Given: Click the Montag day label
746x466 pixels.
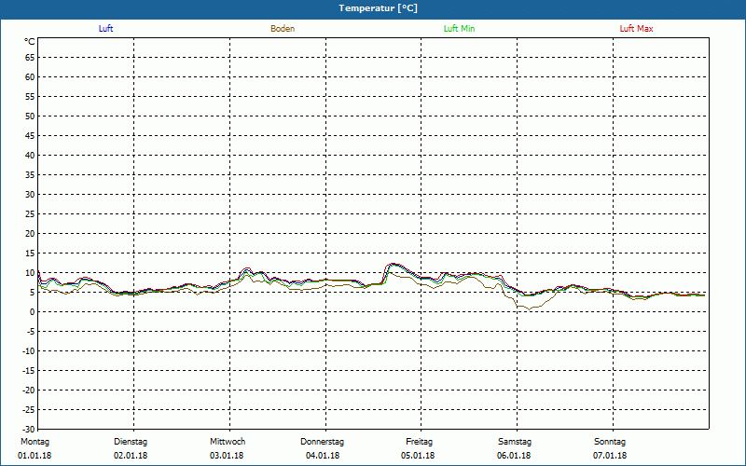Looking at the screenshot, I should point(35,442).
